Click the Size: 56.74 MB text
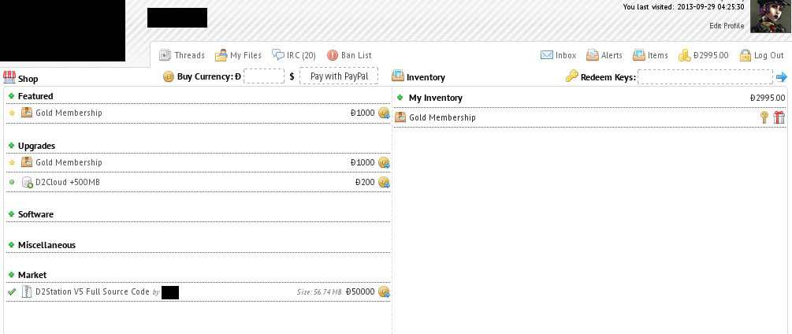This screenshot has height=334, width=792. coord(319,292)
